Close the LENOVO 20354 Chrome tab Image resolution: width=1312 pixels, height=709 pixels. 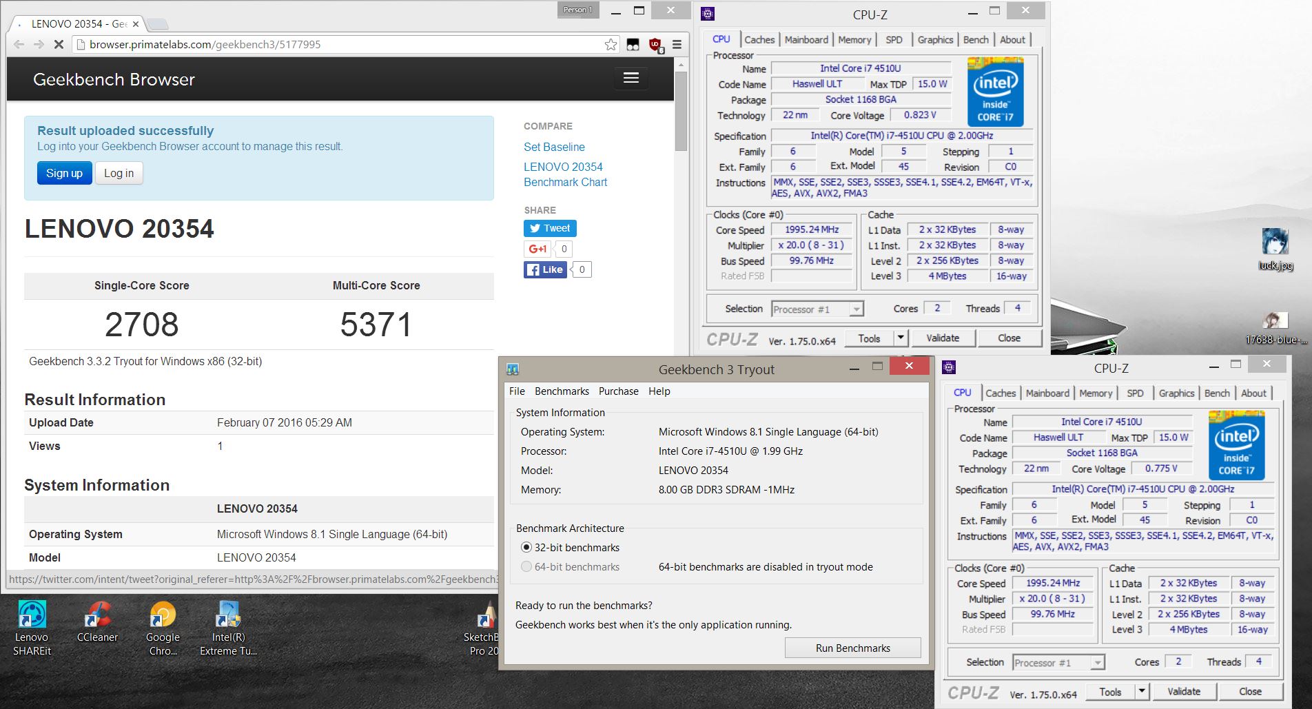tap(136, 24)
